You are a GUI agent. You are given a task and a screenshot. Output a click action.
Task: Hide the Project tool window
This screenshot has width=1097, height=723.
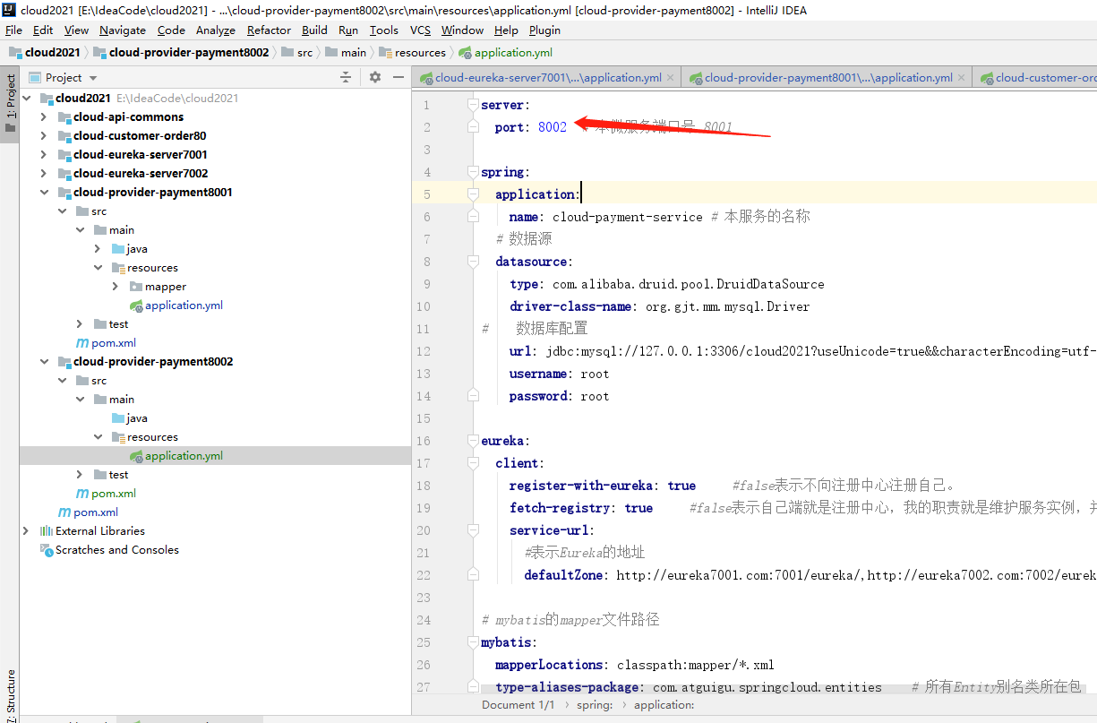coord(398,78)
